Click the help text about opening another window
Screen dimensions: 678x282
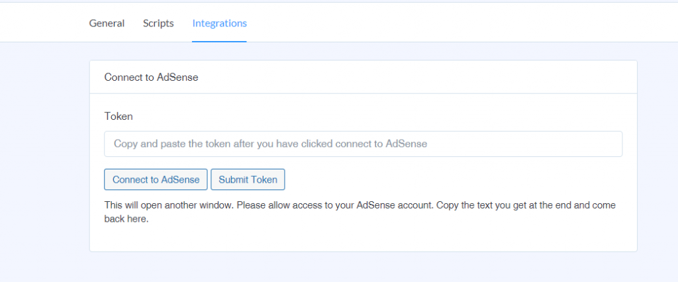[360, 212]
